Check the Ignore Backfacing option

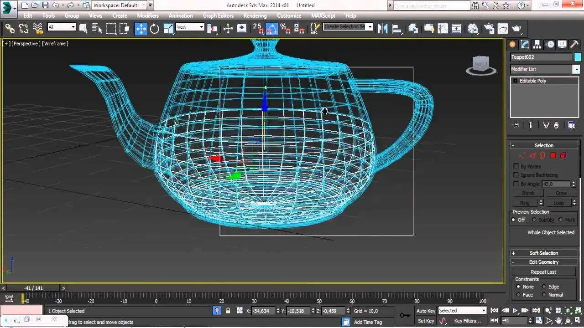(516, 174)
